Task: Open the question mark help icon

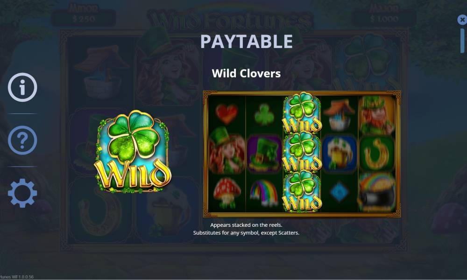Action: [x=22, y=140]
